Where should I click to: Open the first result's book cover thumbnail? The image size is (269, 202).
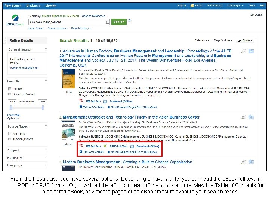[68, 79]
